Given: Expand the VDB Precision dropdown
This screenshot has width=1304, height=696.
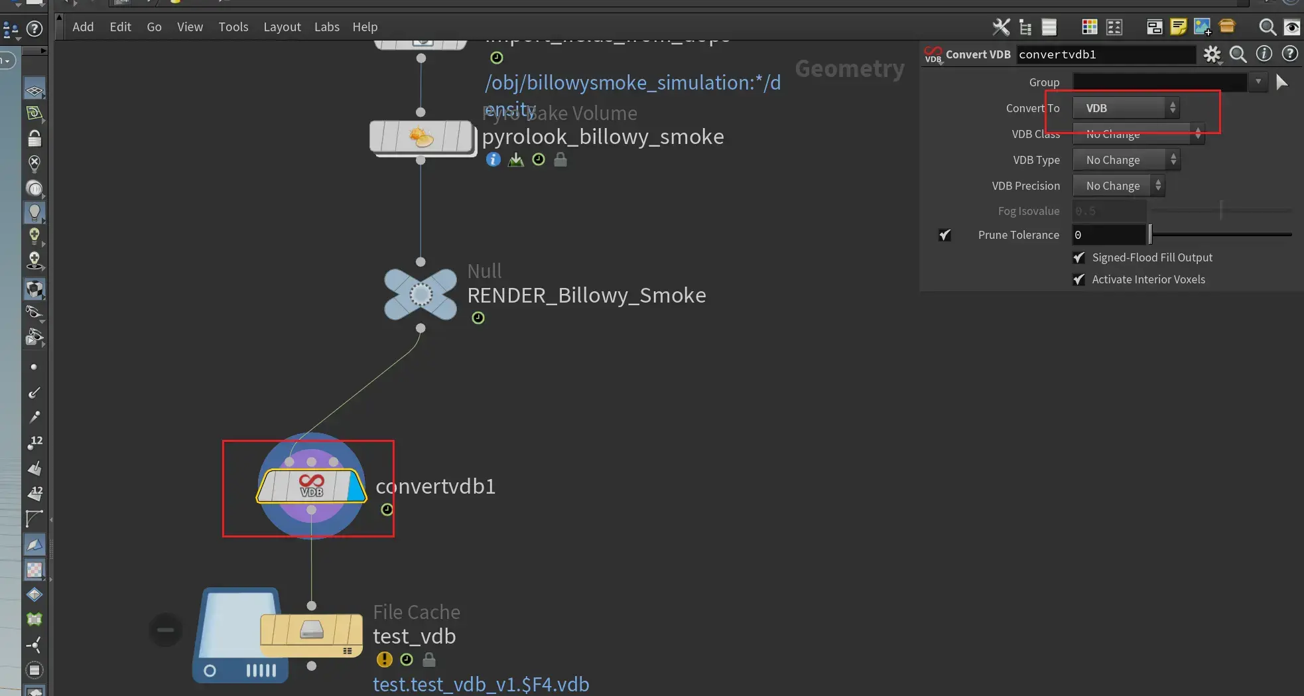Looking at the screenshot, I should point(1118,186).
